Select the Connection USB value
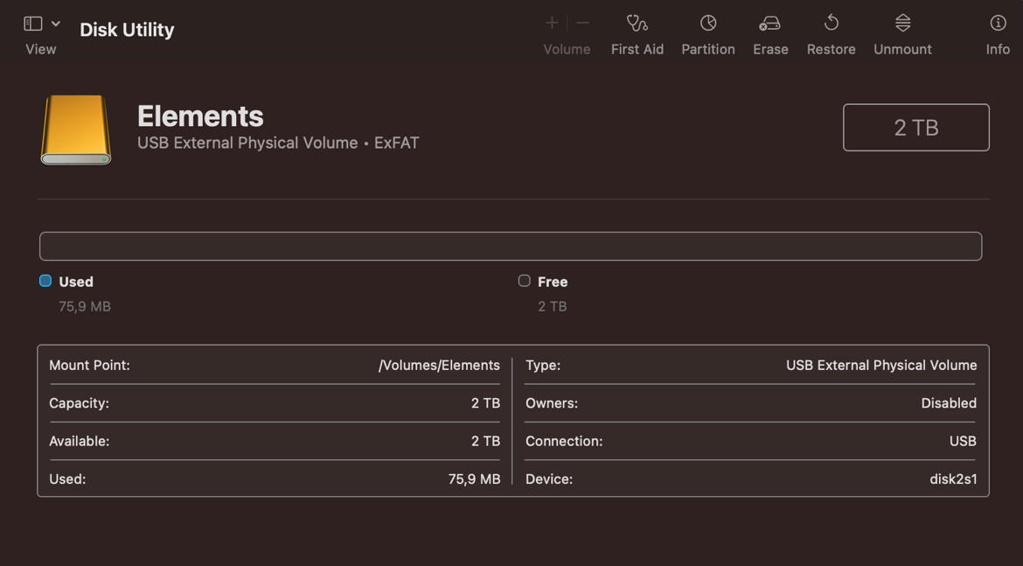1023x566 pixels. 963,441
